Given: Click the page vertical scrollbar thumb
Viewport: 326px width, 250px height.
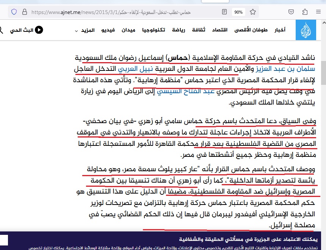Looking at the screenshot, I should point(323,73).
